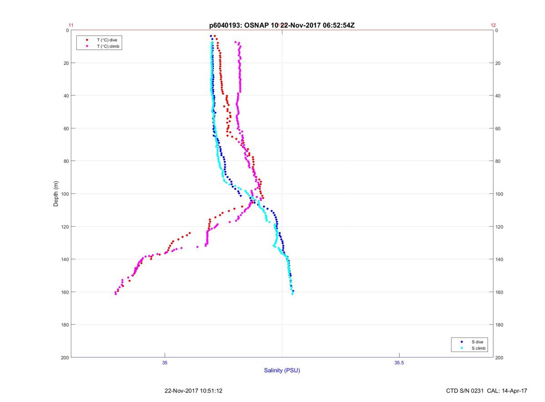Click left depth axis tick 140
545x402 pixels.
click(x=65, y=259)
